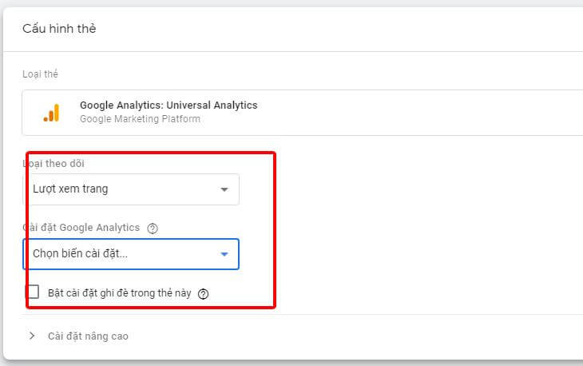
Task: Click the Bật cài đặt ghi đè trong thẻ này text
Action: [119, 293]
